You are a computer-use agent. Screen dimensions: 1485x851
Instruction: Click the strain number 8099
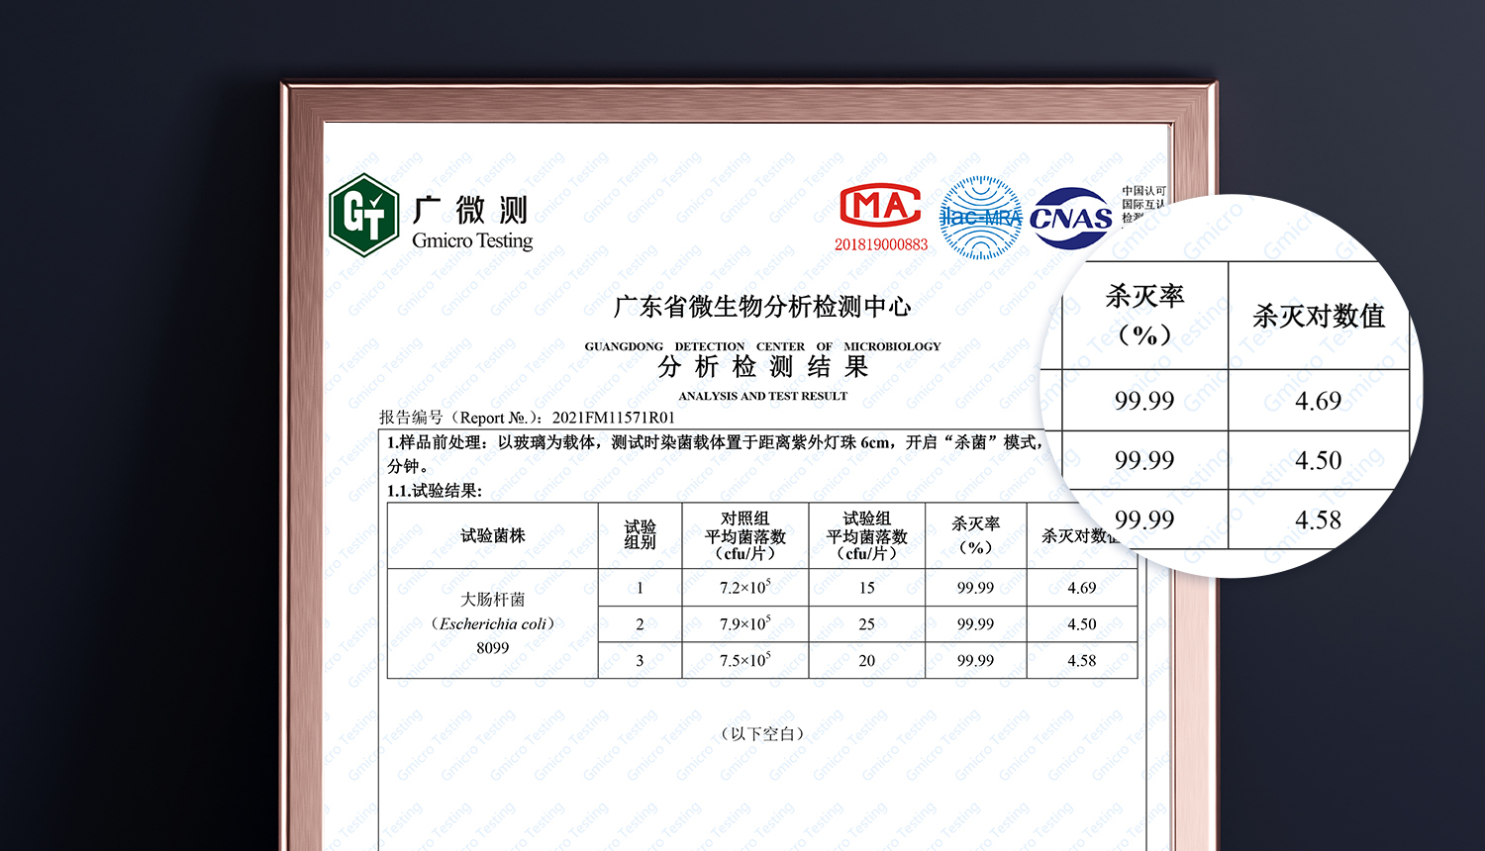click(493, 648)
